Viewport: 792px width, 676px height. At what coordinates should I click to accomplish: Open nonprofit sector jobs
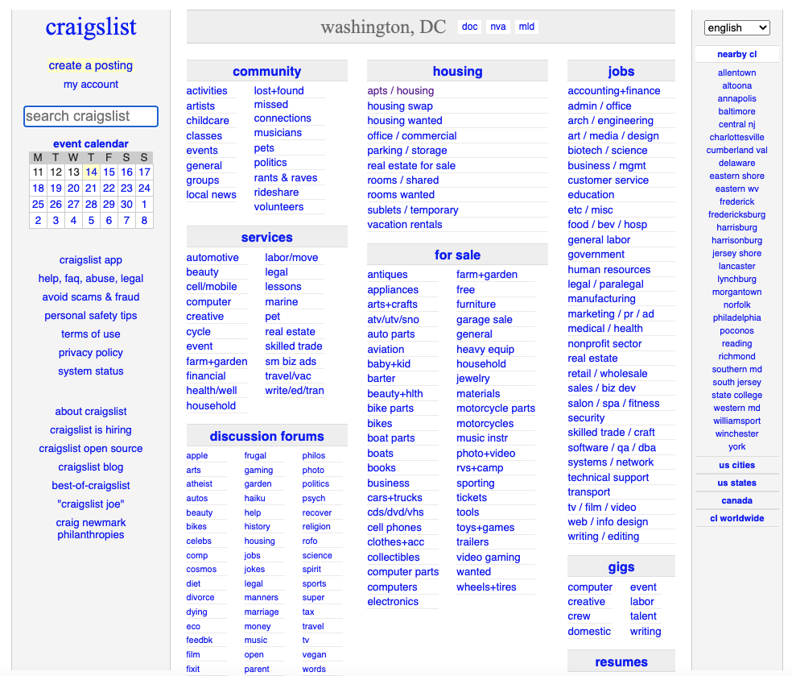coord(604,344)
